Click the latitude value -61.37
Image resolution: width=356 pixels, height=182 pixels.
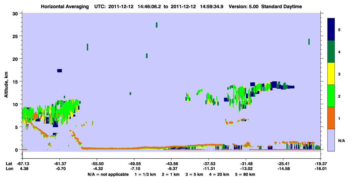(x=60, y=164)
